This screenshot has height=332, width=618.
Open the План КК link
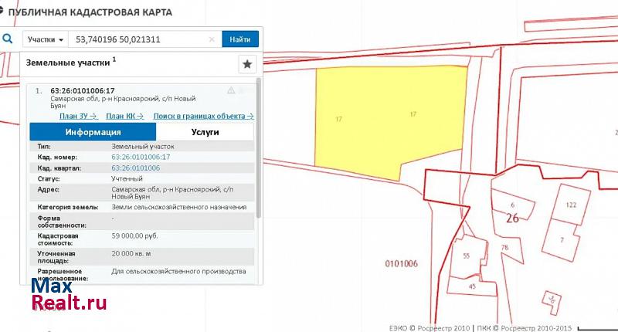click(124, 116)
